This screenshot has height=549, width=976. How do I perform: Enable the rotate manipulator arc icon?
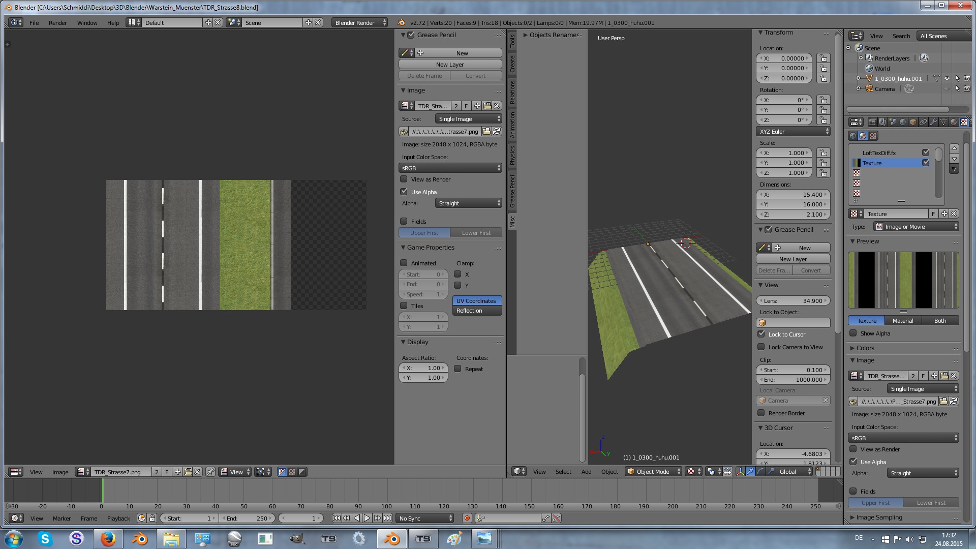coord(760,472)
